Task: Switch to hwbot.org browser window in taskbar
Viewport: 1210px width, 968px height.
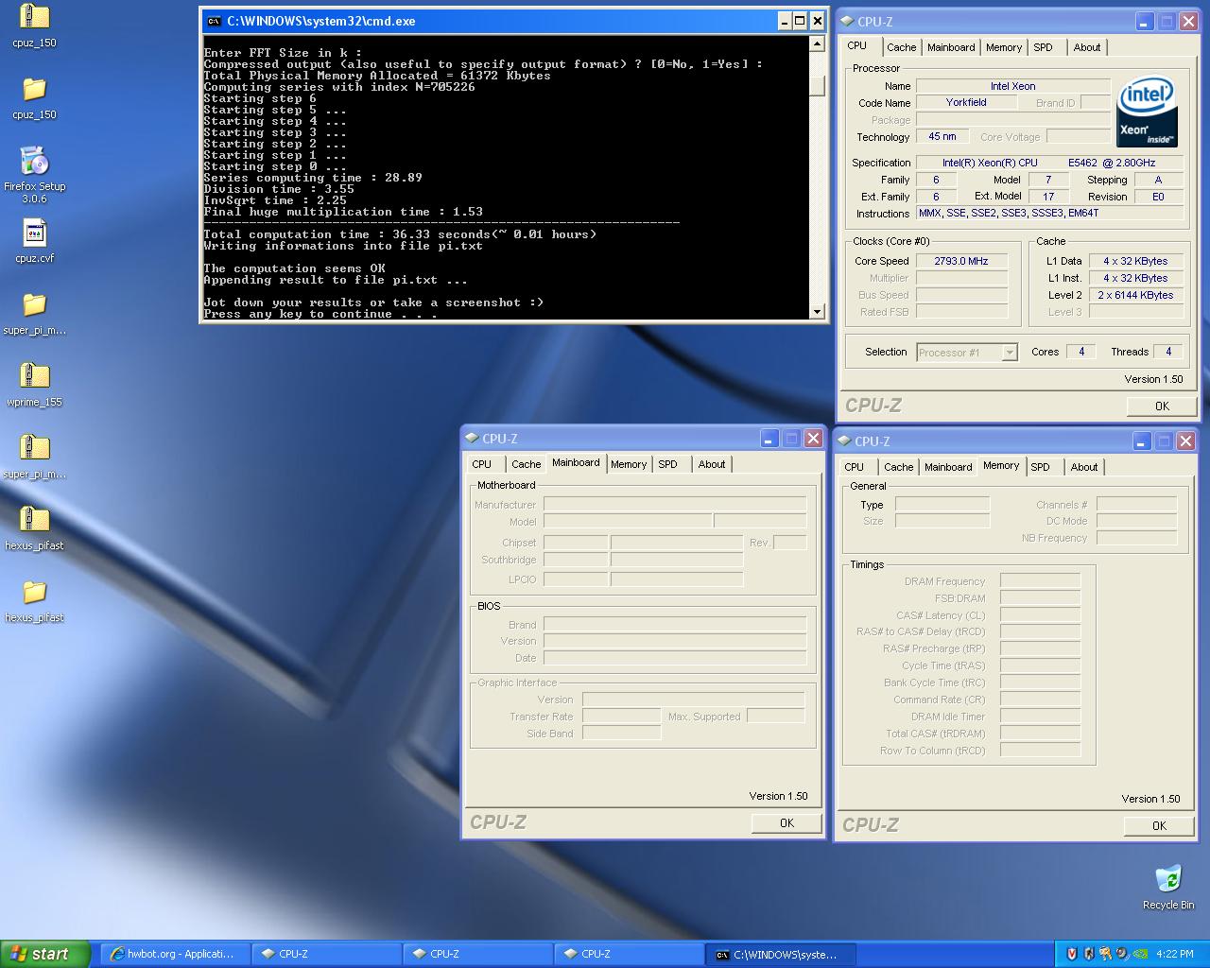Action: coord(177,954)
